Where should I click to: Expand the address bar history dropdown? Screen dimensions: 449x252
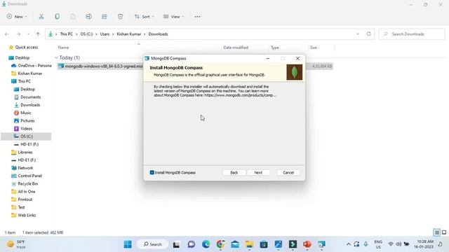pyautogui.click(x=358, y=34)
